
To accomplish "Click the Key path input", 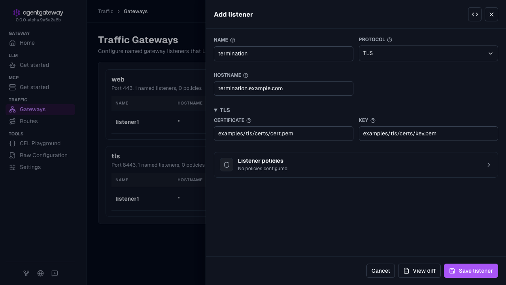I will [428, 133].
